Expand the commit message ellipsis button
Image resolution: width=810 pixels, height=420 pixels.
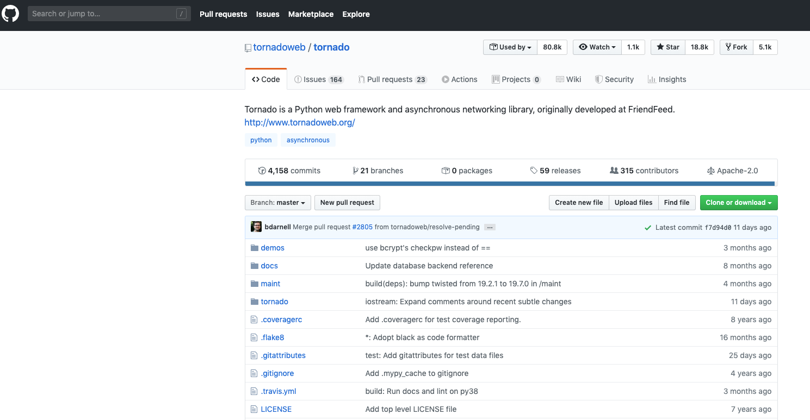pos(490,227)
